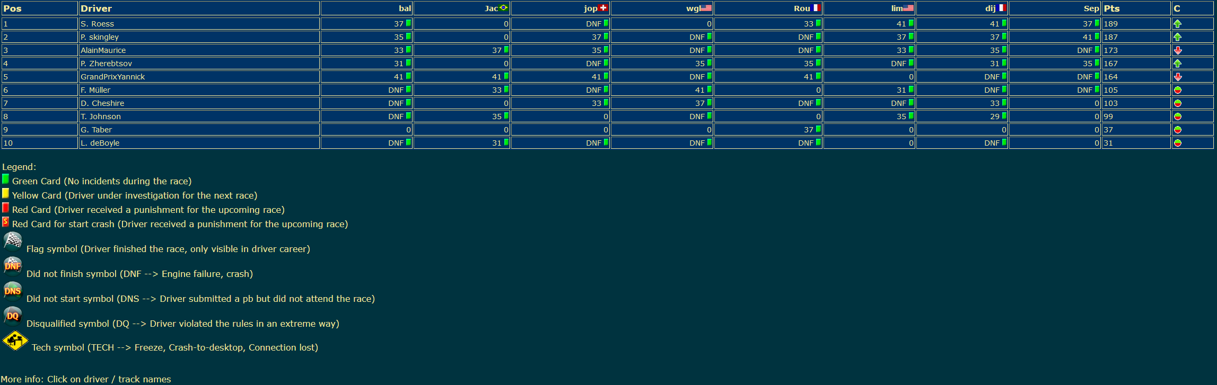Click the red start crash card icon
Viewport: 1217px width, 385px height.
(5, 222)
